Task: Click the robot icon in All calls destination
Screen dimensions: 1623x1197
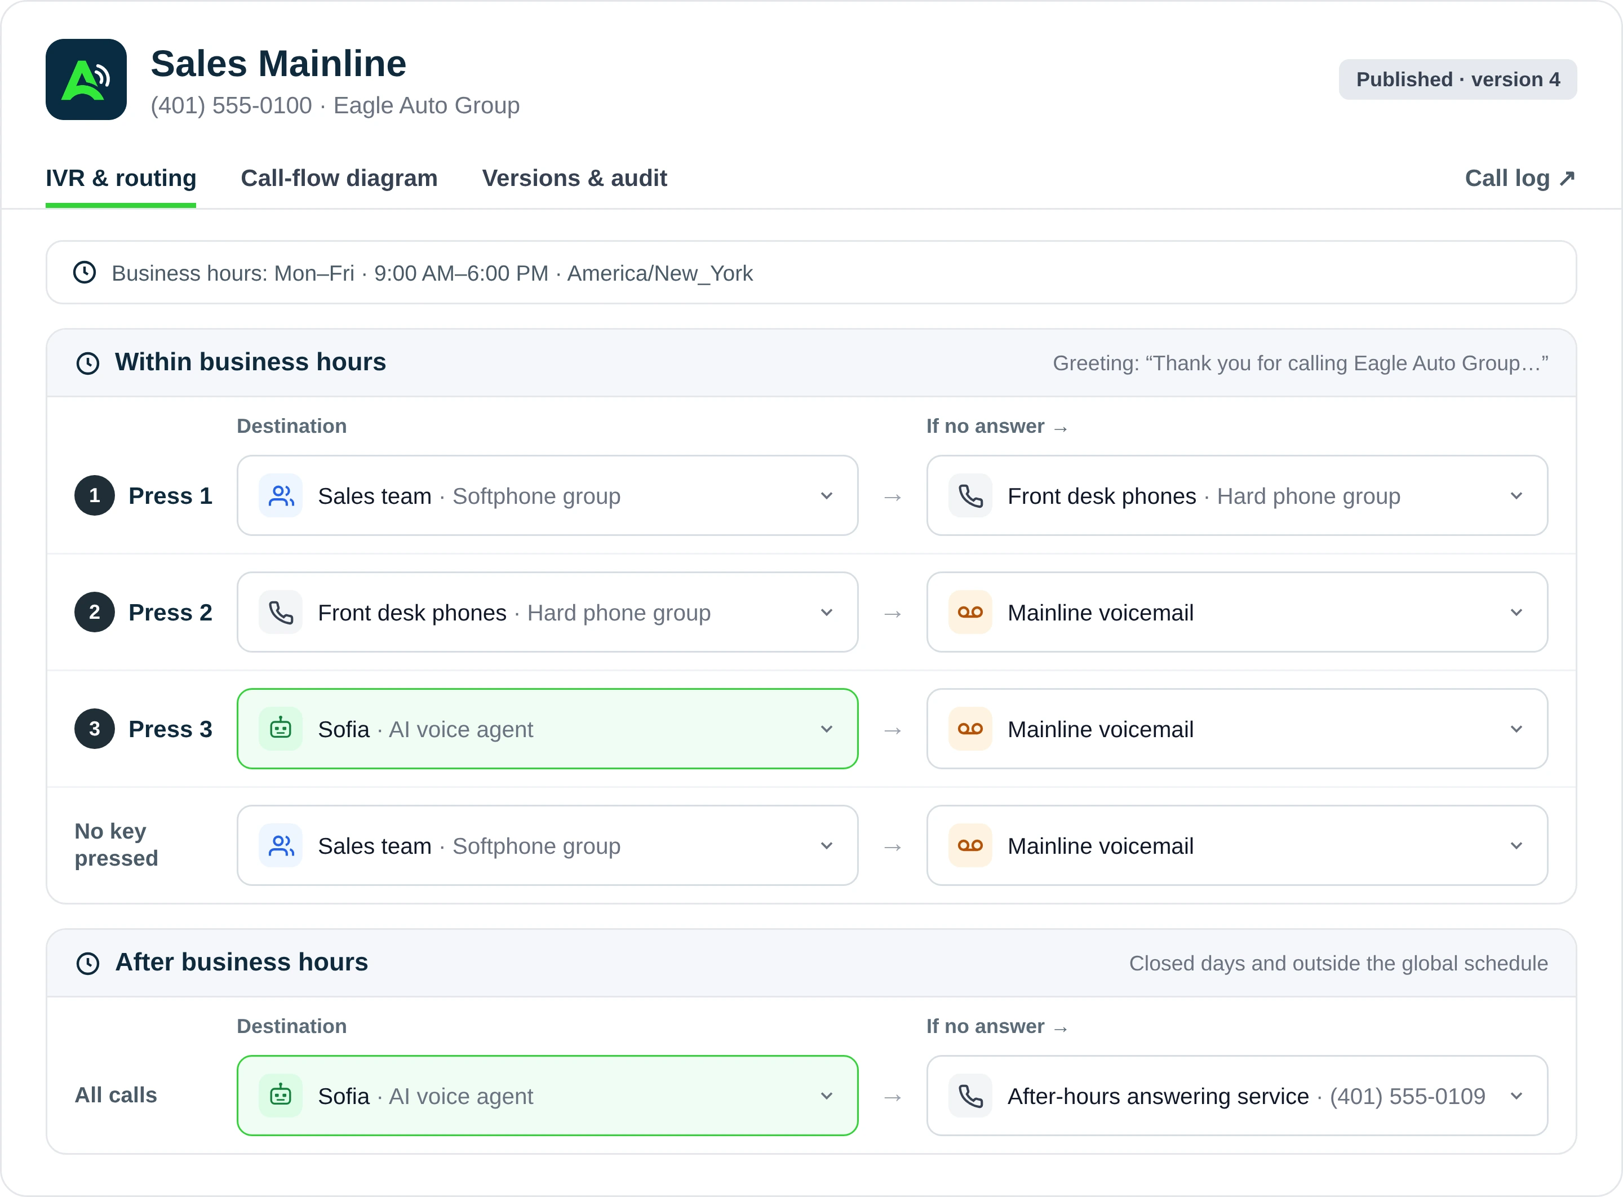Action: [281, 1096]
